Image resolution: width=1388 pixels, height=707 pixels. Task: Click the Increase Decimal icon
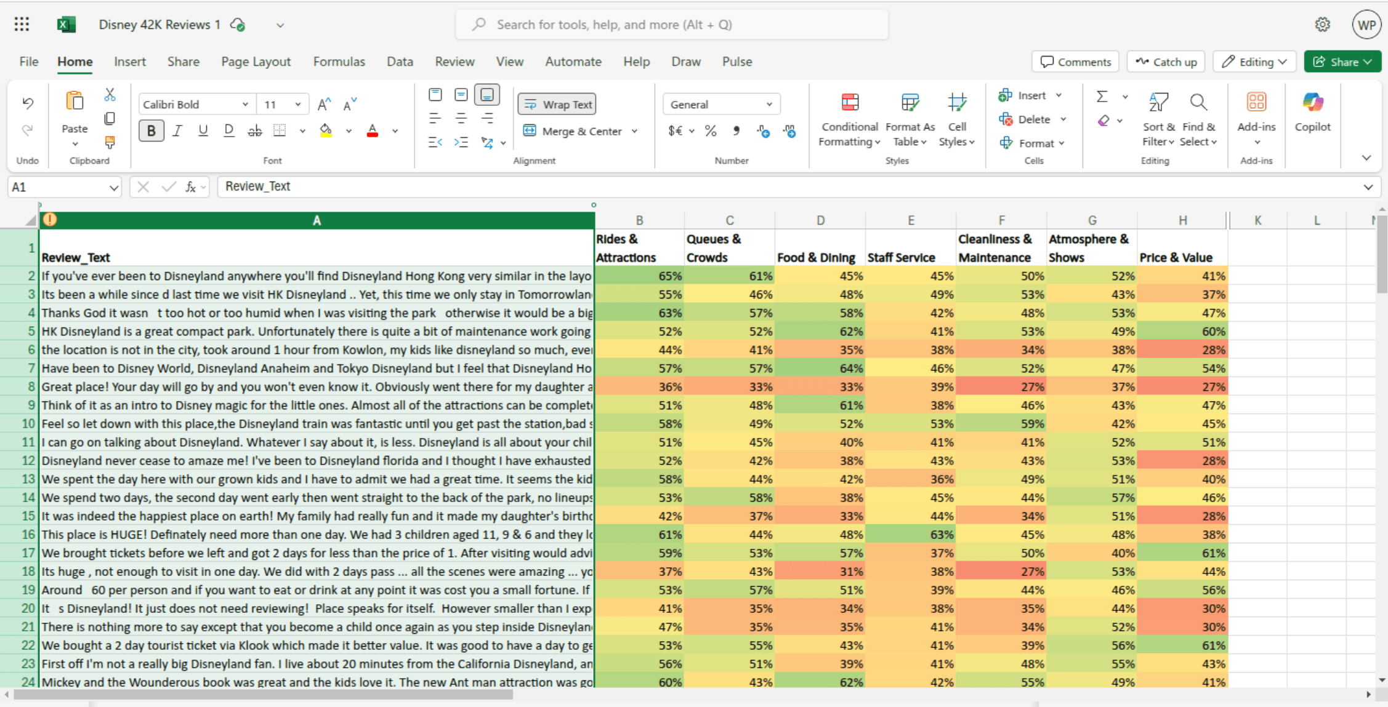[764, 130]
